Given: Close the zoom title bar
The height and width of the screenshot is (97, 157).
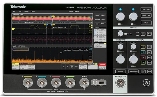Looking at the screenshot, I should [x=91, y=23].
